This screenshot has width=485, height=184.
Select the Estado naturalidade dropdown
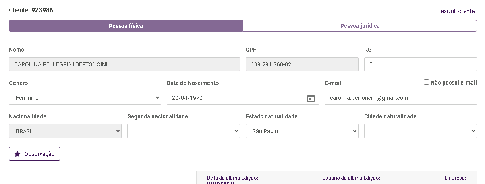pos(302,131)
